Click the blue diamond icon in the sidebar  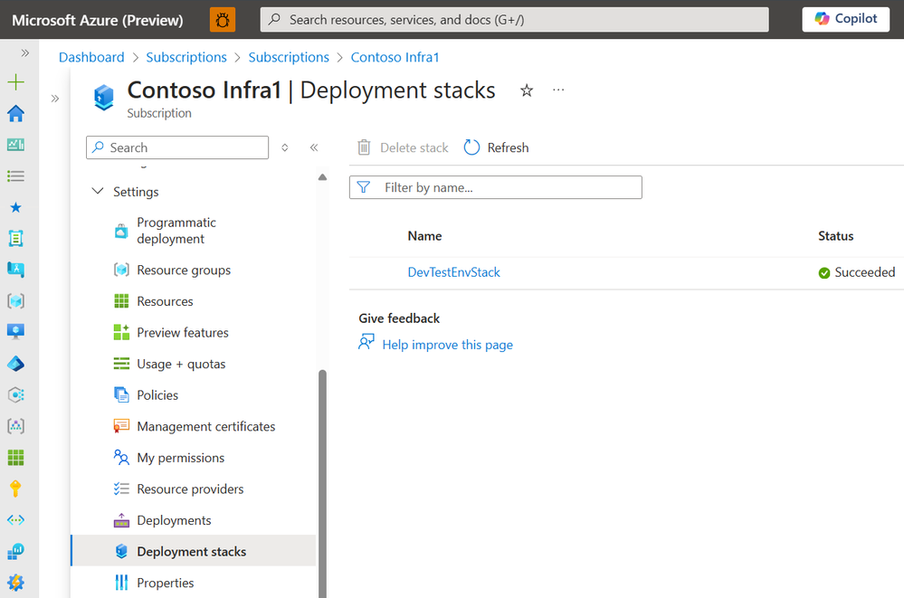click(x=15, y=364)
